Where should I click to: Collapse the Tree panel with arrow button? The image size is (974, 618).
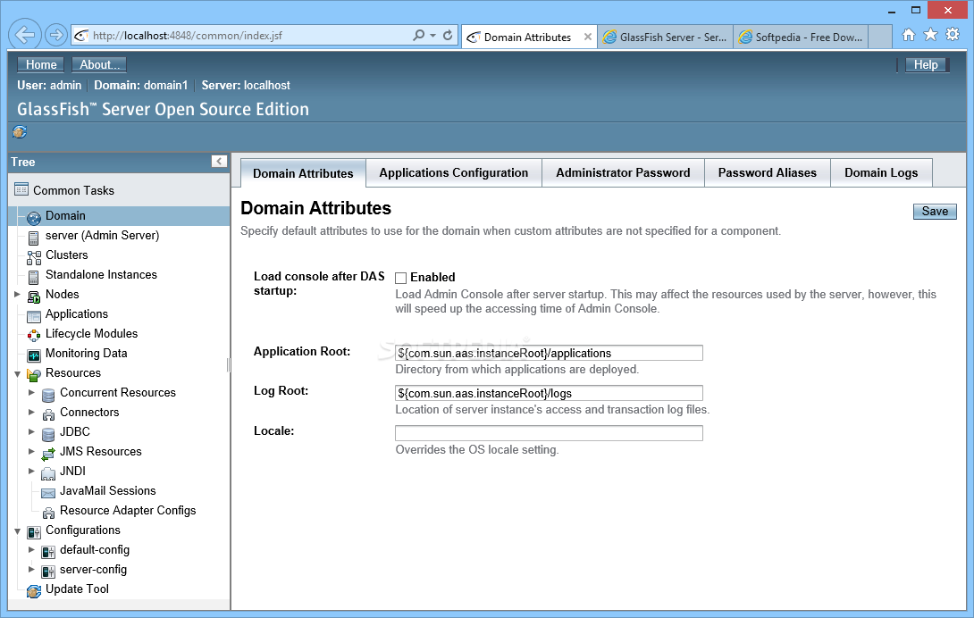pos(219,162)
